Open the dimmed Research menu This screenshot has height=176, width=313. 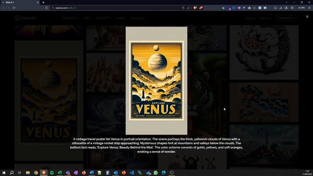pos(70,18)
